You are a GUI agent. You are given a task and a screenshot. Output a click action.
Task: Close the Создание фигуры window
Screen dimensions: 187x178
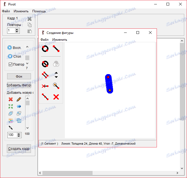click(150, 33)
